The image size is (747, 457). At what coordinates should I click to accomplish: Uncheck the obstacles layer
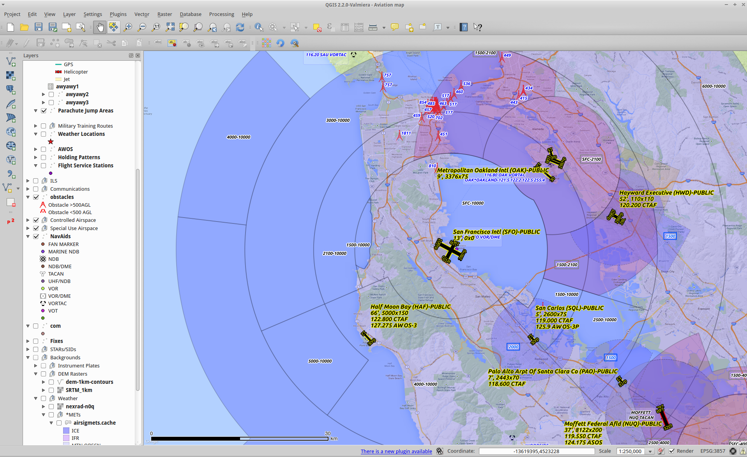36,197
